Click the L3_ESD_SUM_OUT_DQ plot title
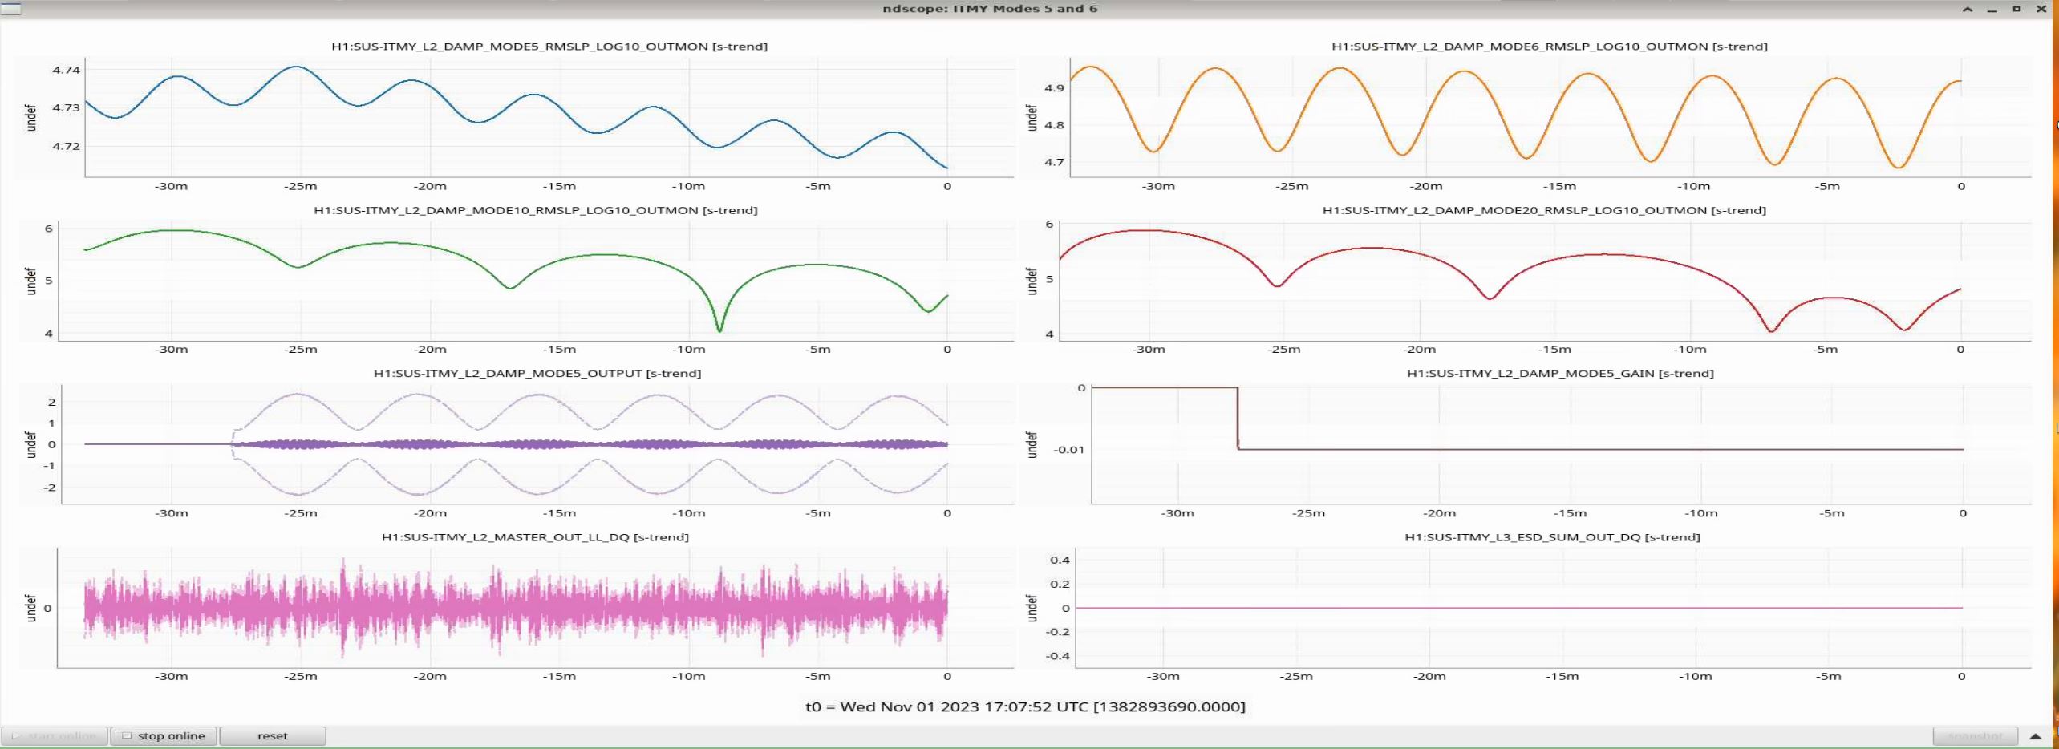This screenshot has width=2059, height=749. pyautogui.click(x=1552, y=537)
